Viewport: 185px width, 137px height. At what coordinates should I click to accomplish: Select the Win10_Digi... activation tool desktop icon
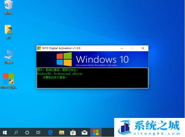[8, 81]
